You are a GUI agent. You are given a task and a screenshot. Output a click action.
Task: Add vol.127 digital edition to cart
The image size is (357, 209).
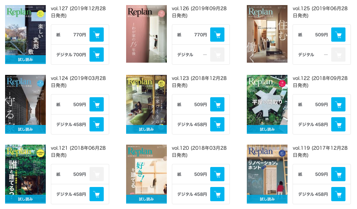pyautogui.click(x=97, y=55)
